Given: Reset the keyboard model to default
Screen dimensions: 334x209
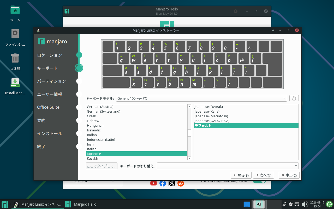Looking at the screenshot, I should [294, 98].
